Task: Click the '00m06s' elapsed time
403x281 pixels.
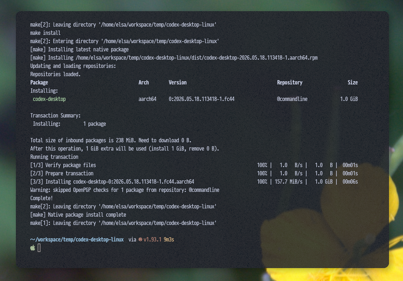Action: click(350, 182)
